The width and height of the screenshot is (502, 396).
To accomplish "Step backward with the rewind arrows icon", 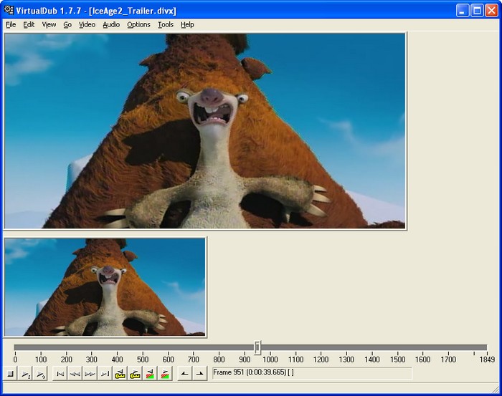I will point(75,373).
